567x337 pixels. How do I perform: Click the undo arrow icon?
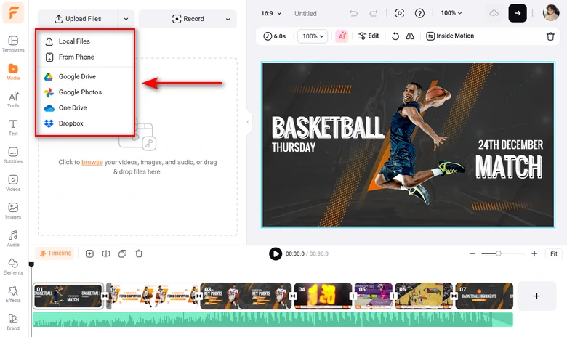coord(353,13)
